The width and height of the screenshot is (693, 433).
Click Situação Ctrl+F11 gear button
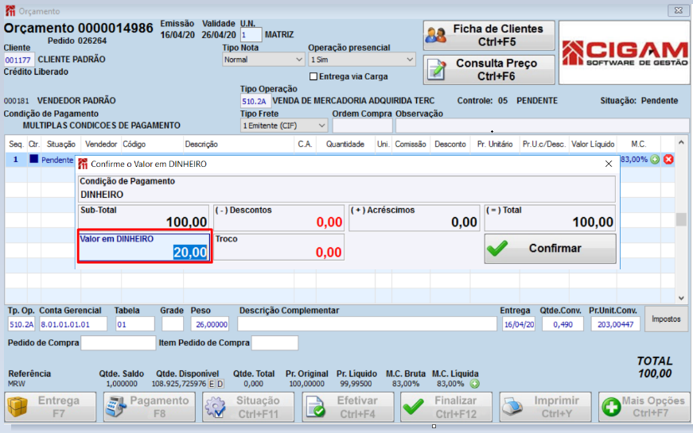click(x=248, y=407)
